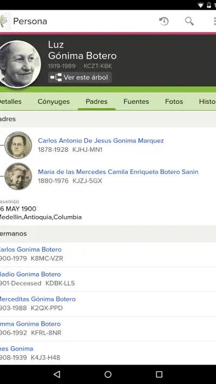The height and width of the screenshot is (384, 216).
Task: Open sibling Carlos Gonima Botero
Action: pyautogui.click(x=30, y=250)
